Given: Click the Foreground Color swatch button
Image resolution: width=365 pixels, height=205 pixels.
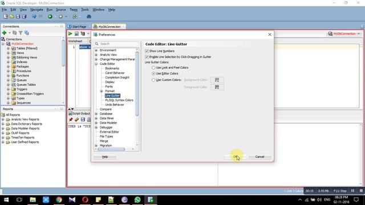Looking at the screenshot, I should pos(217,87).
